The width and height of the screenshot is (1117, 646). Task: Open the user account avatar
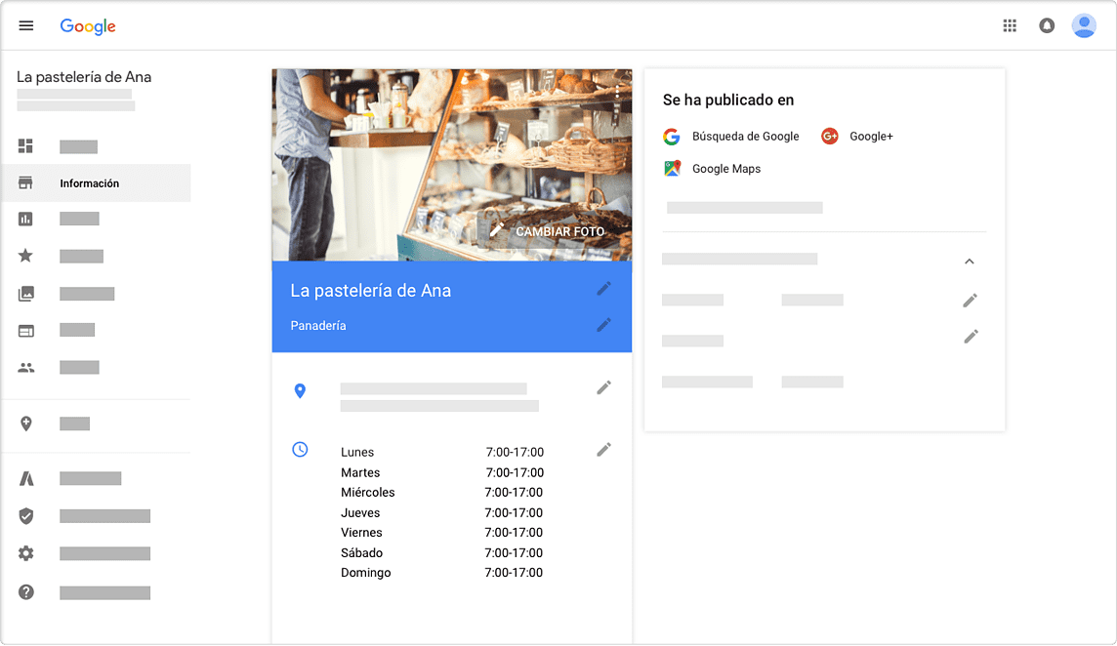pyautogui.click(x=1084, y=25)
